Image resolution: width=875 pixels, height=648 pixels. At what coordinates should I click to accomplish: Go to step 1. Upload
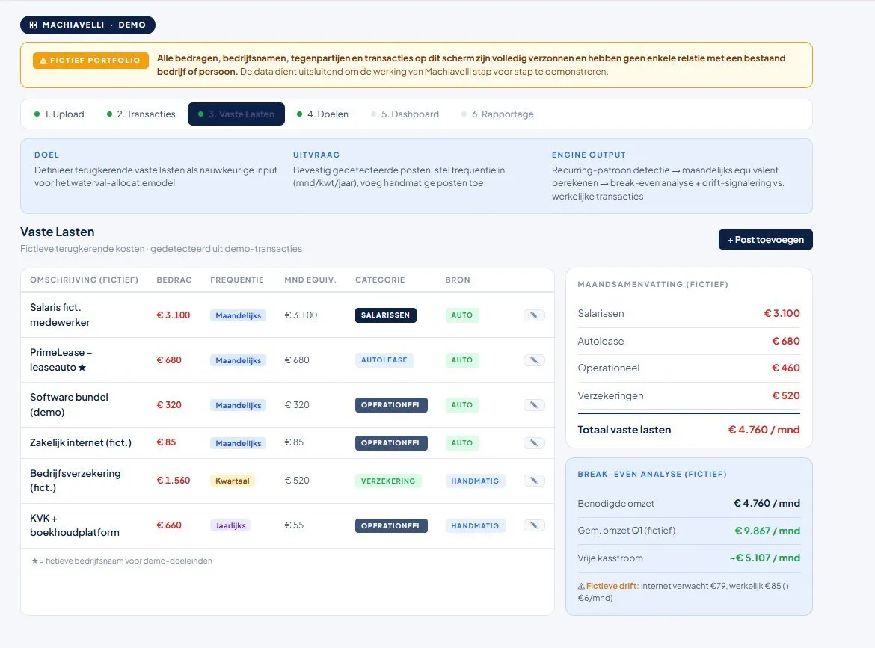click(x=59, y=114)
